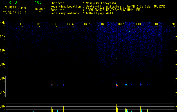This screenshot has width=177, height=112.
Task: Select receiver text ICOM IC-575 53.7492 MHz USB
Action: (x=113, y=10)
